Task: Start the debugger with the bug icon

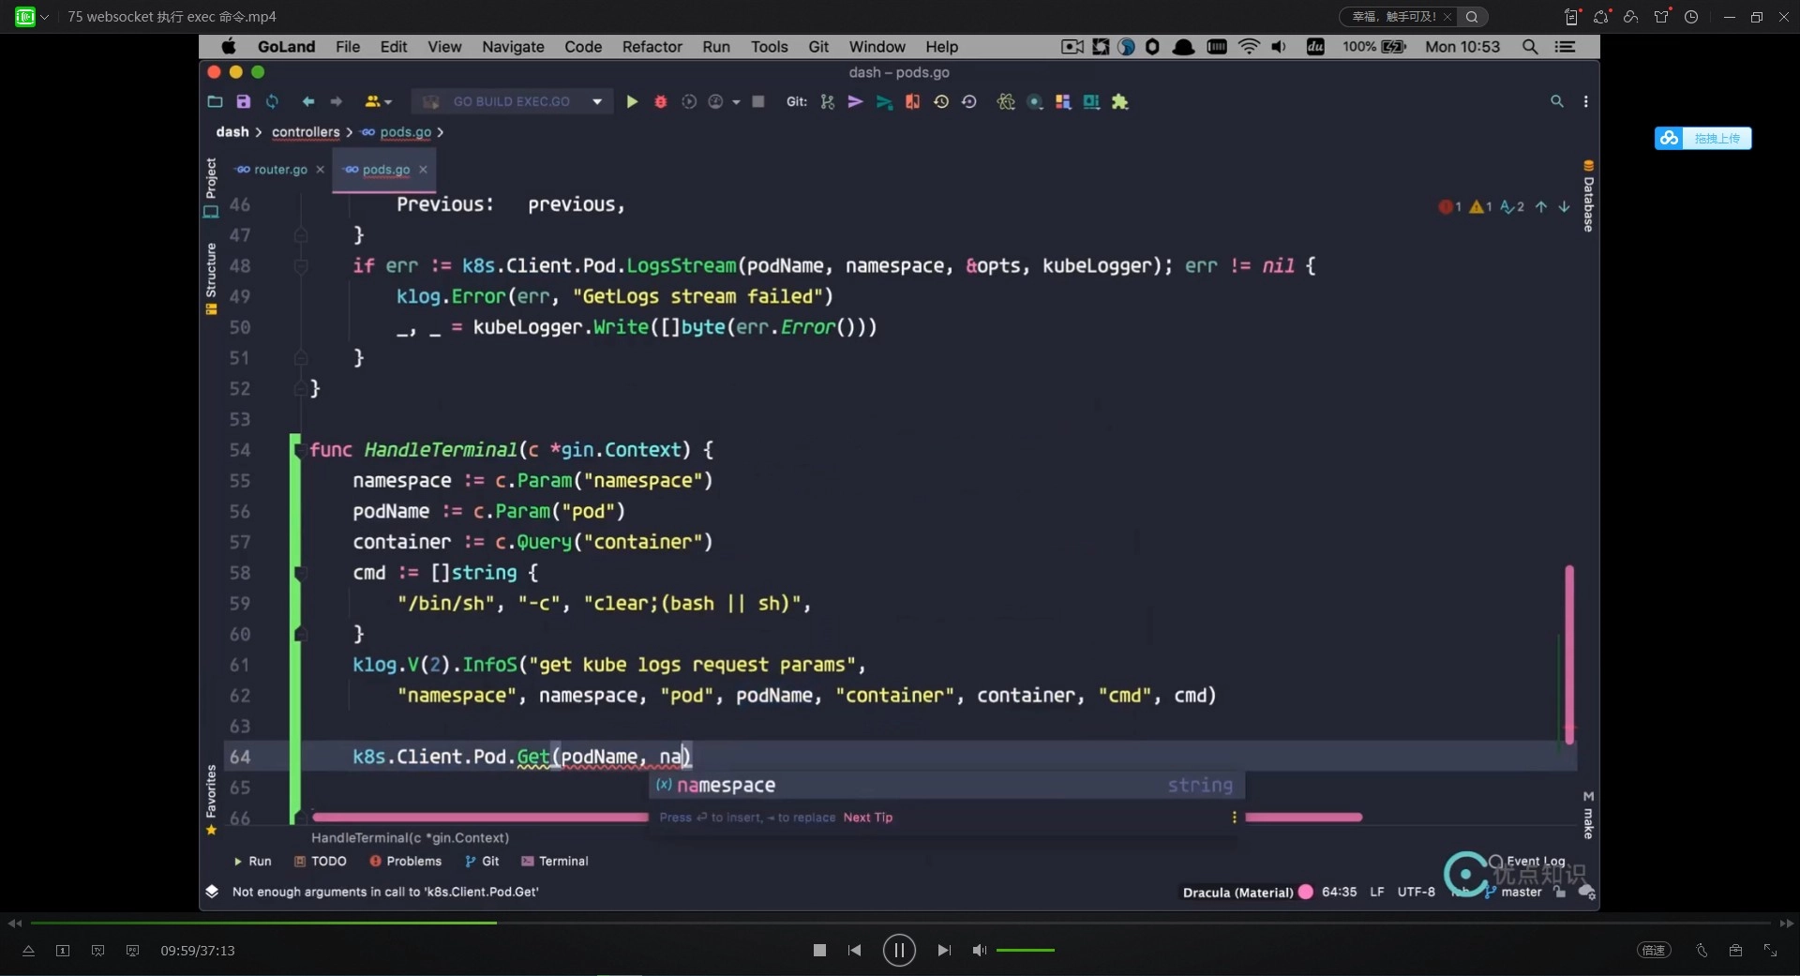Action: [x=660, y=101]
